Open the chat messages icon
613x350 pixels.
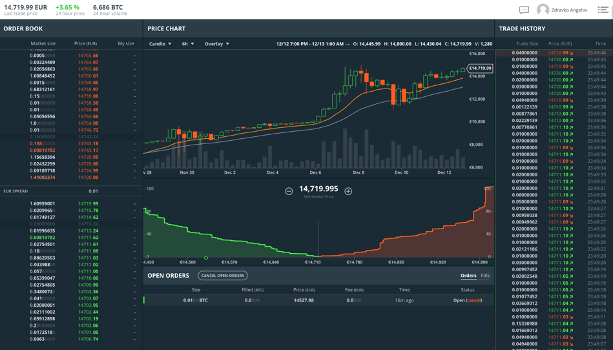[x=524, y=10]
